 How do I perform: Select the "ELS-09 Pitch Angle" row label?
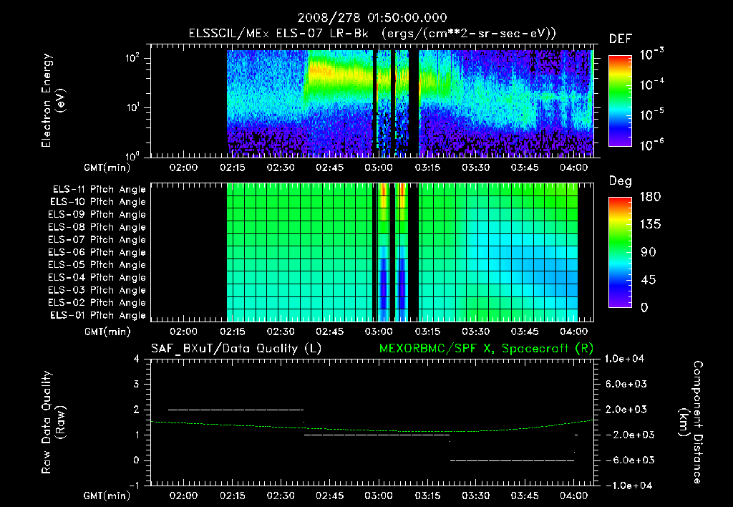click(97, 215)
